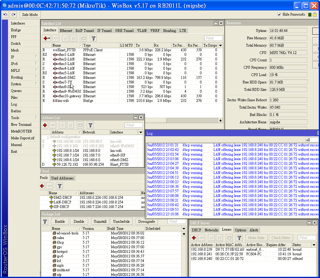Click the red plus add button in Address List

(45, 125)
